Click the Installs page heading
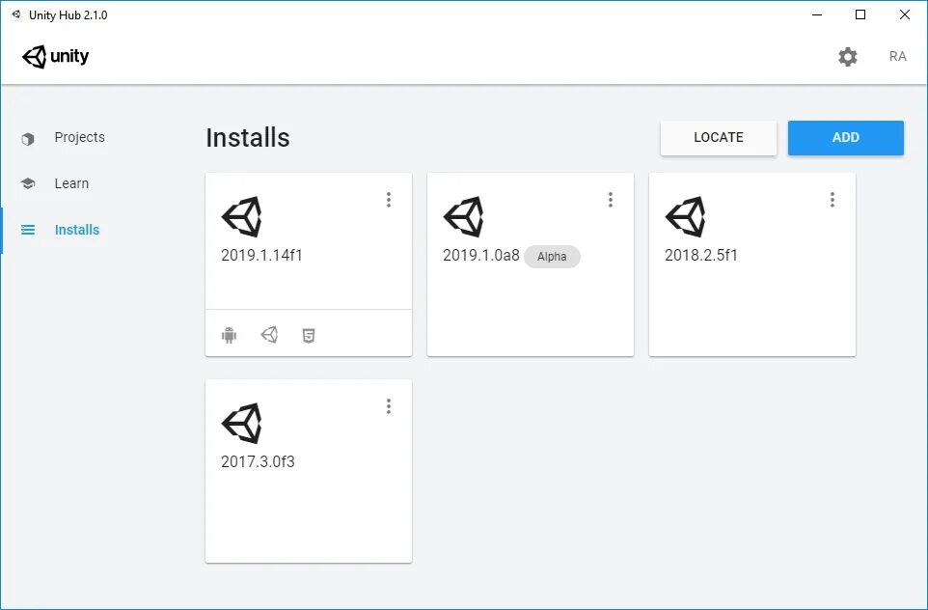Viewport: 928px width, 610px height. click(x=248, y=137)
